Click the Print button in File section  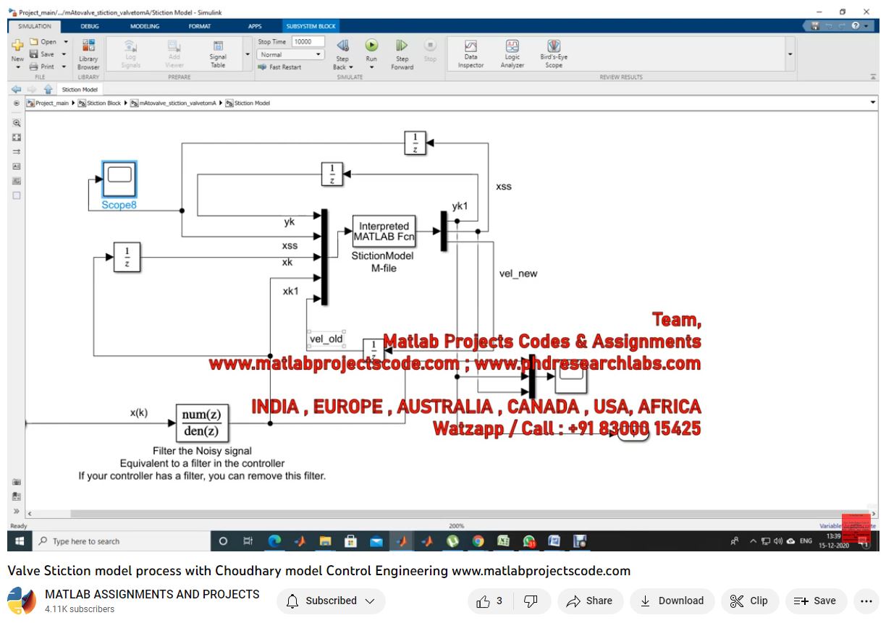[42, 67]
